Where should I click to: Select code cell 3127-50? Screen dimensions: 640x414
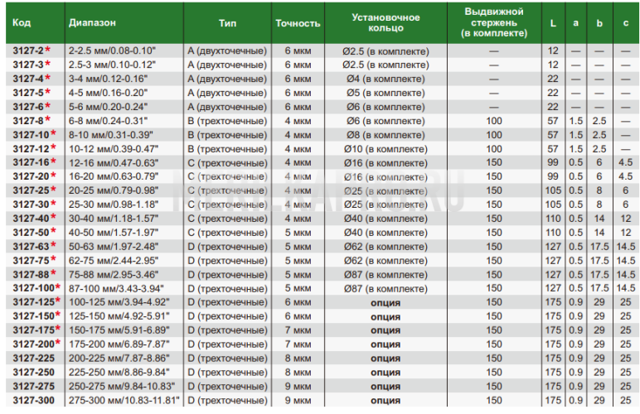(34, 233)
